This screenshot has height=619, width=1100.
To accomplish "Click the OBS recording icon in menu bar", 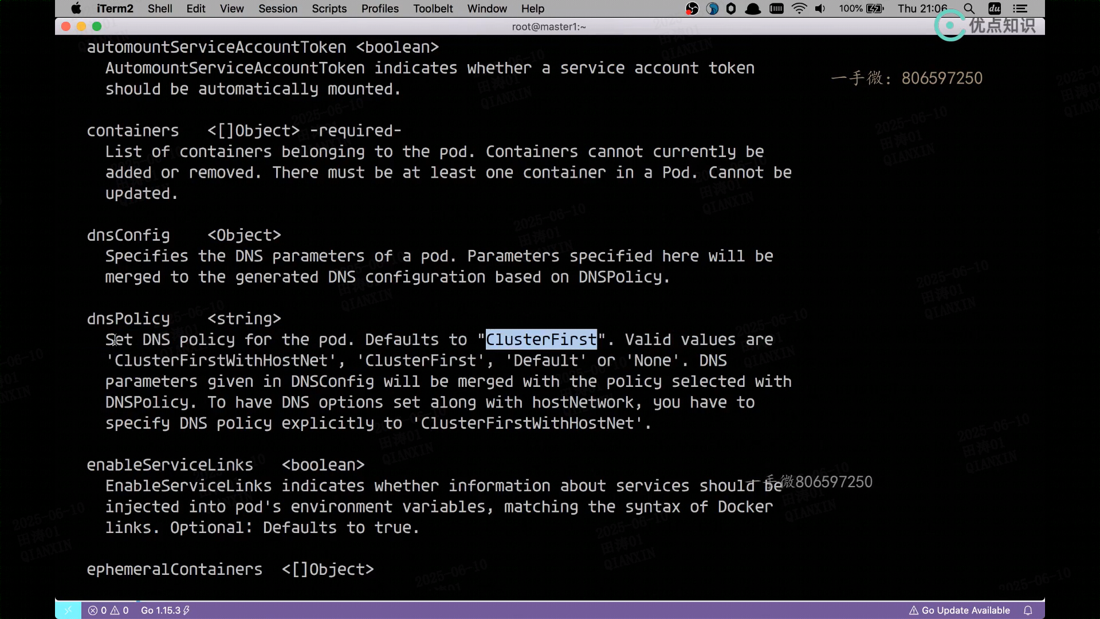I will [x=692, y=9].
